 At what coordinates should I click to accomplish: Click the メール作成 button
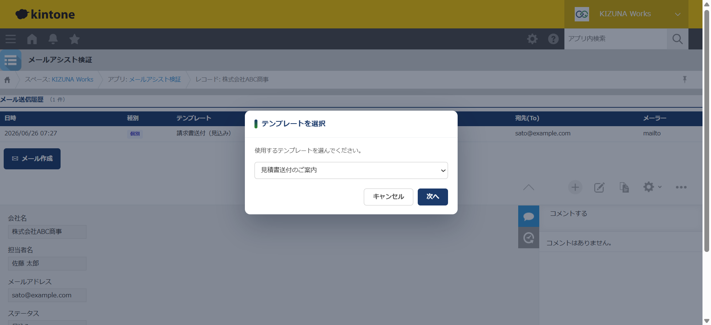32,159
